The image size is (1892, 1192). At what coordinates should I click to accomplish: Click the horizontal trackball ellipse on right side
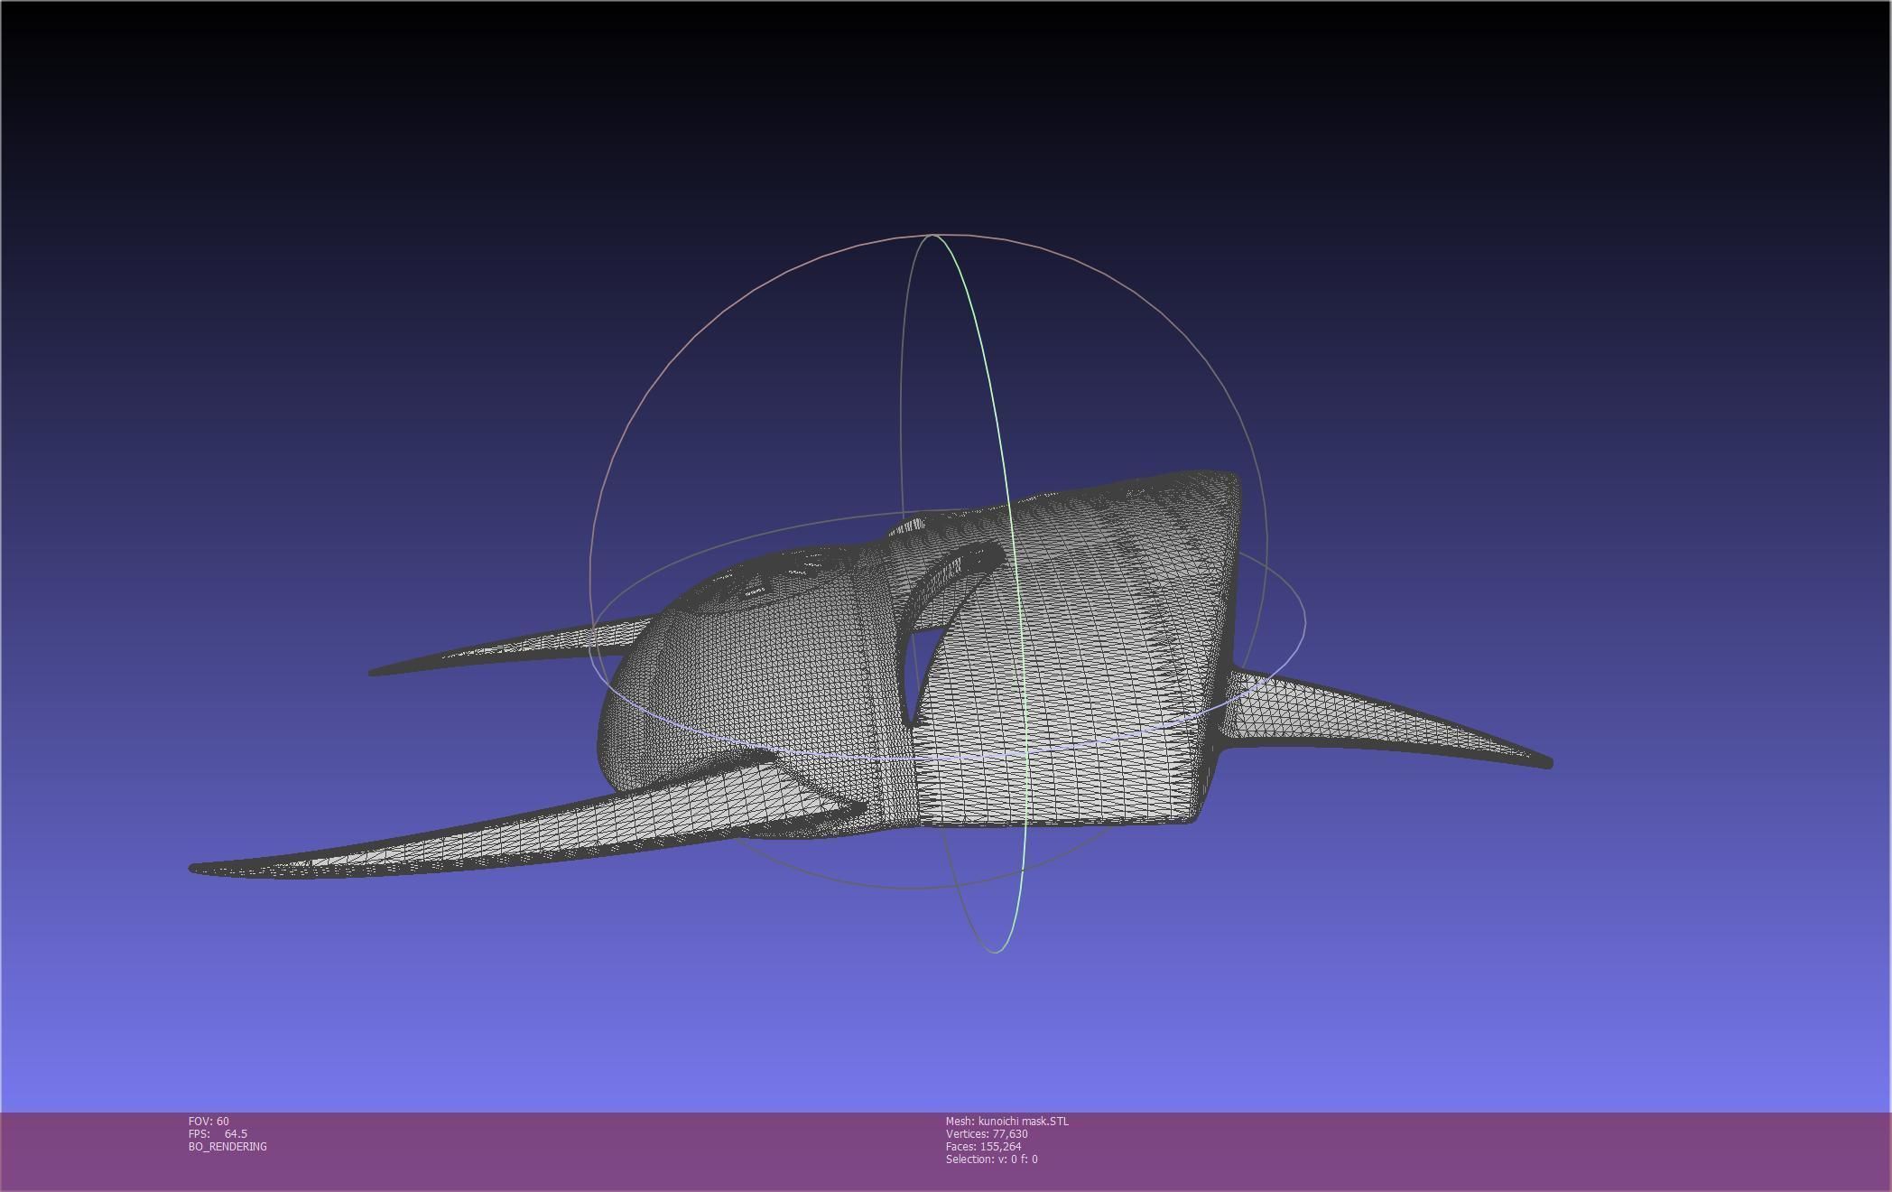click(x=1303, y=621)
